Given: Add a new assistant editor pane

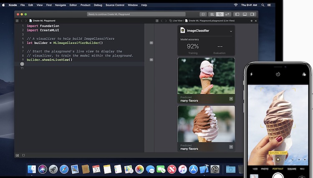Looking at the screenshot, I should (251, 21).
